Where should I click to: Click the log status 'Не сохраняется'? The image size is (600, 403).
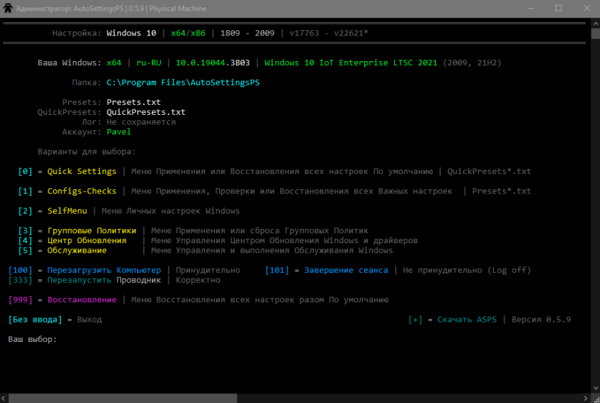point(141,122)
